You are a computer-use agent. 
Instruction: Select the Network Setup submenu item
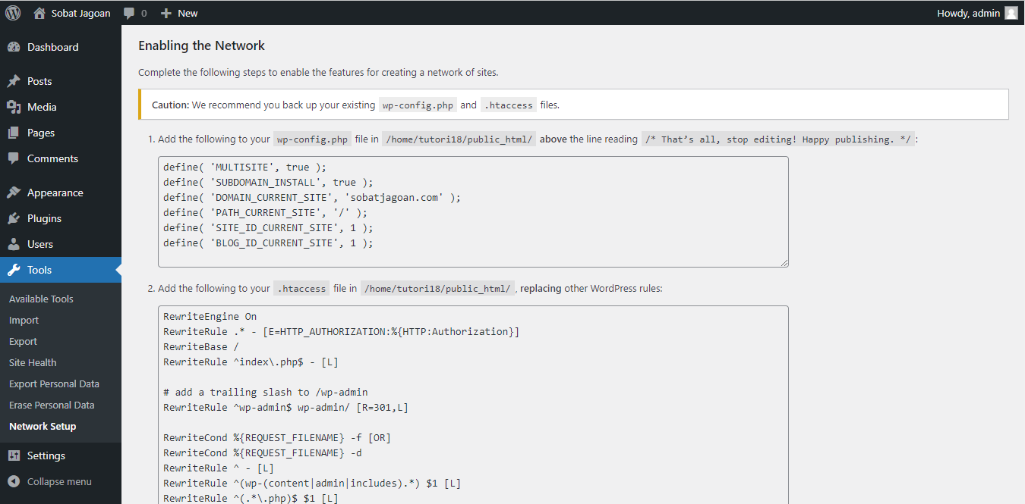(x=43, y=426)
